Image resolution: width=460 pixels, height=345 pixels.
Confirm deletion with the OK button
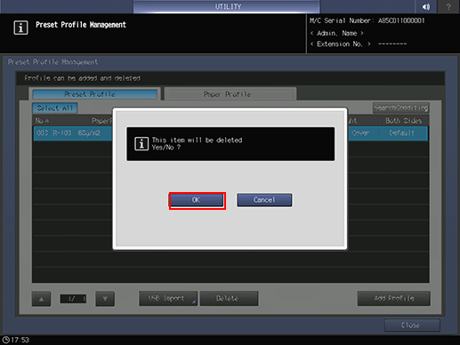(x=197, y=200)
